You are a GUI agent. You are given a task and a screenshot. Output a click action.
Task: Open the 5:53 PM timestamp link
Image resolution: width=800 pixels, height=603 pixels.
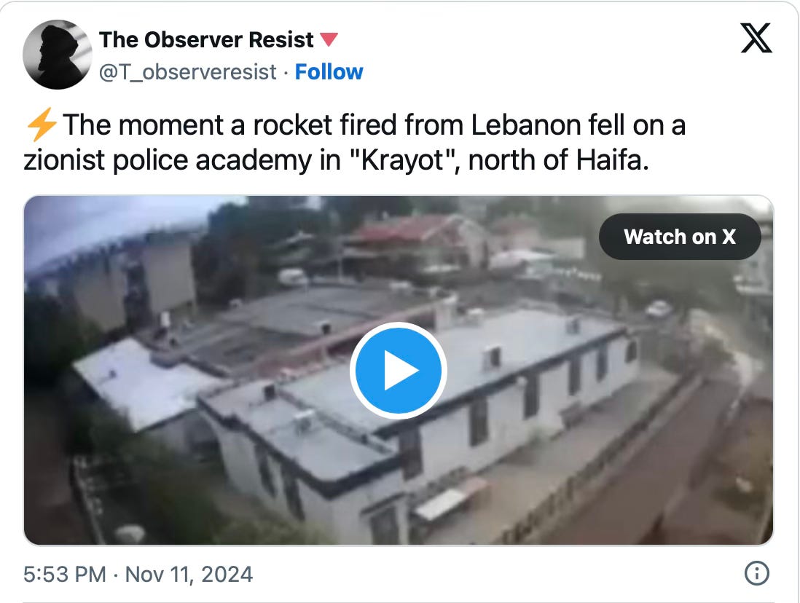pyautogui.click(x=65, y=575)
